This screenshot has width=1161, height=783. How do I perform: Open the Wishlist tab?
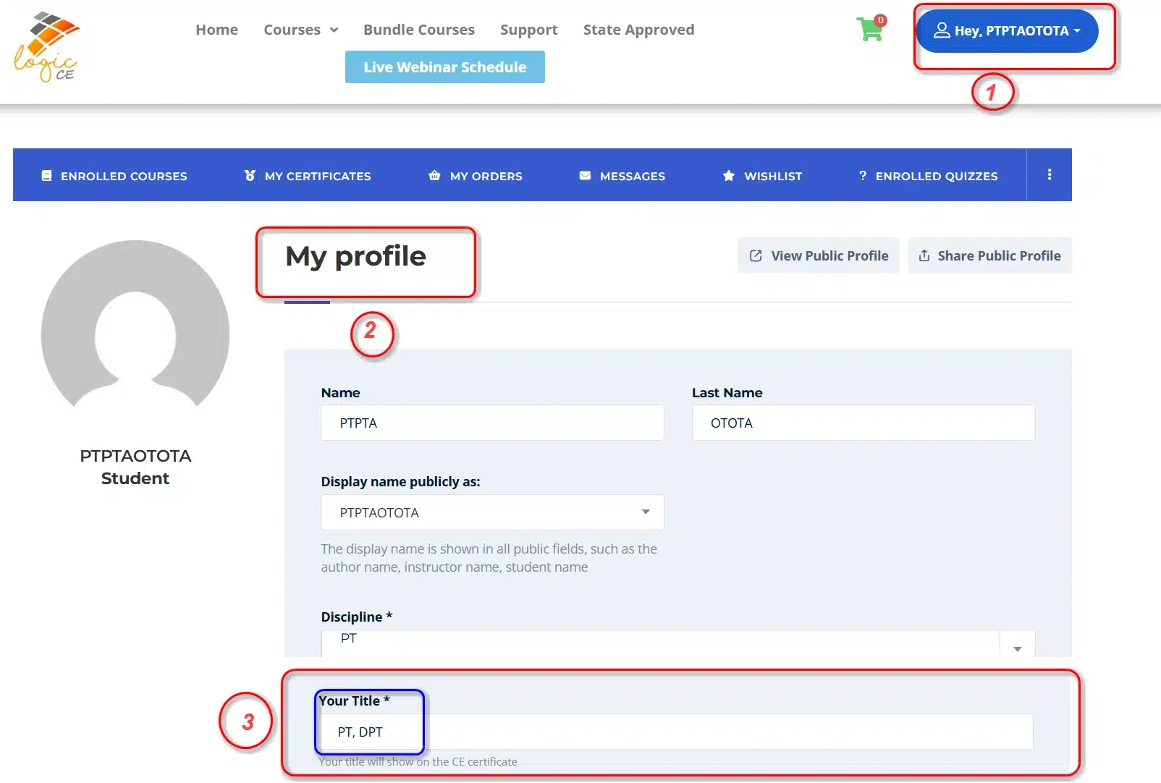[x=763, y=176]
